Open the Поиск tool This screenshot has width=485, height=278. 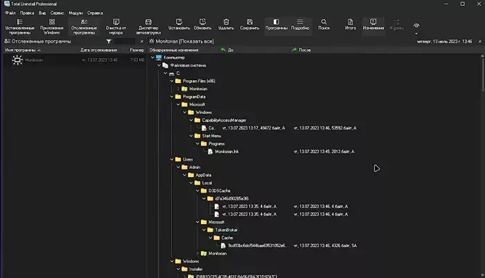[324, 26]
